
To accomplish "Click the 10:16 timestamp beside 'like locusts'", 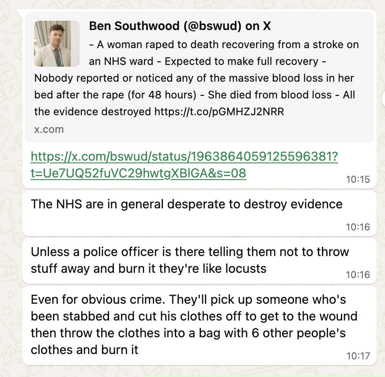I will (x=358, y=275).
